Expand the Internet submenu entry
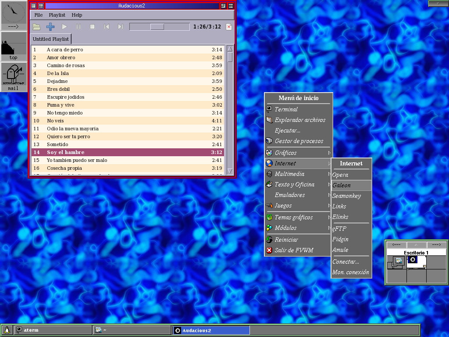 coord(298,163)
